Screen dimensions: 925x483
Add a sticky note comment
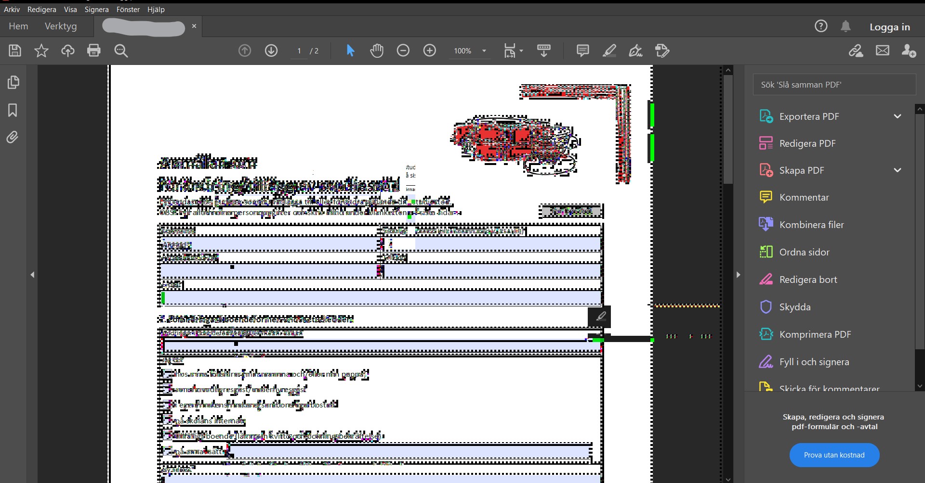click(582, 51)
